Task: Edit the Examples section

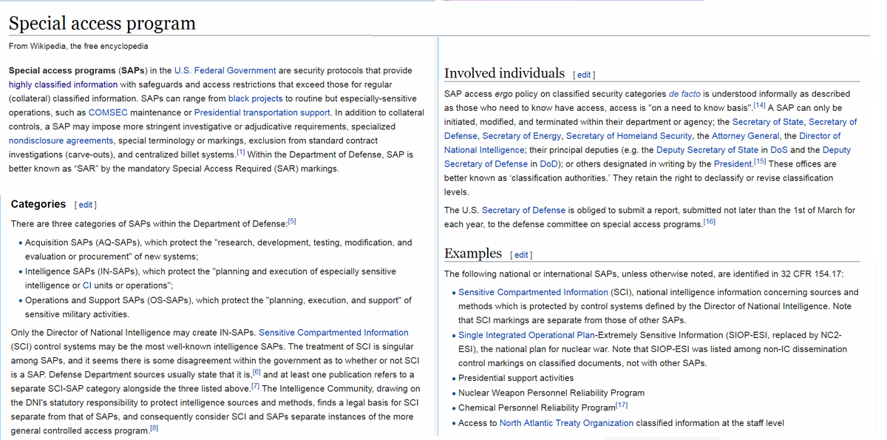Action: point(521,254)
